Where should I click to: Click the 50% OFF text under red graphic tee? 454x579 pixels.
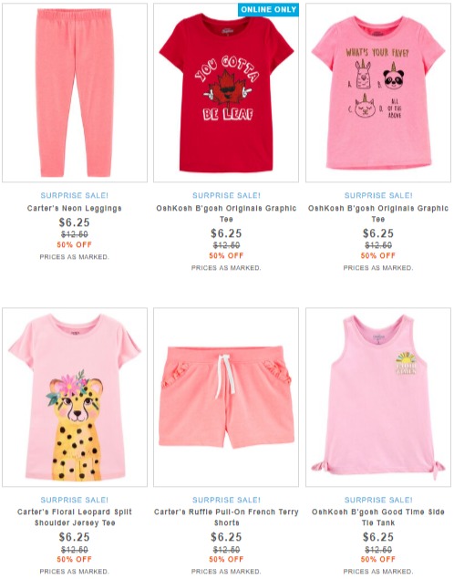(226, 255)
